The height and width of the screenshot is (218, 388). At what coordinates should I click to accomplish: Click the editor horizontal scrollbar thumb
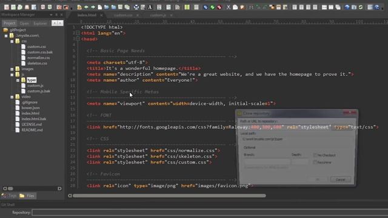tap(169, 196)
